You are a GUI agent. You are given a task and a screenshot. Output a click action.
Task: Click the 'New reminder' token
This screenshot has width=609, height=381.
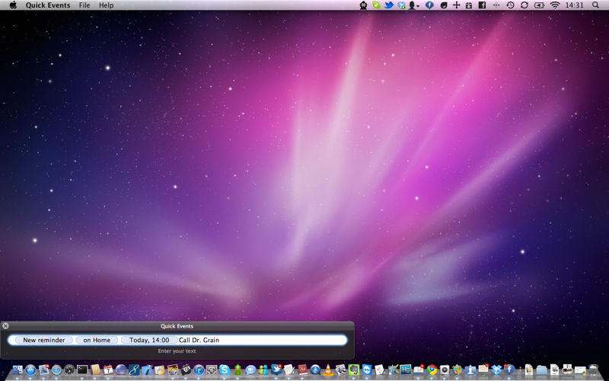pos(44,340)
